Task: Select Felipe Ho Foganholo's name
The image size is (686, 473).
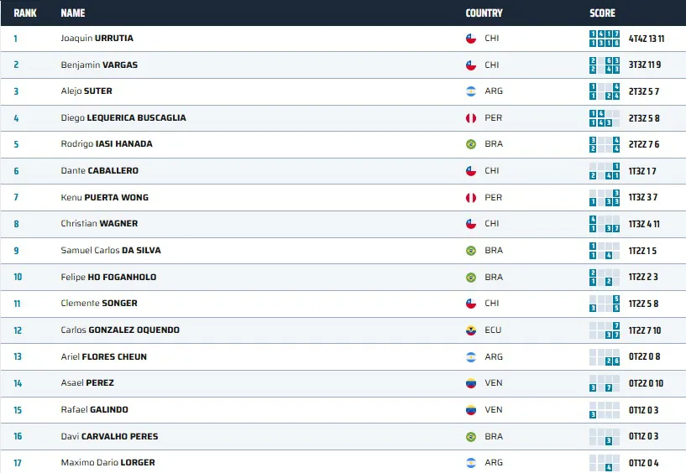Action: [108, 278]
